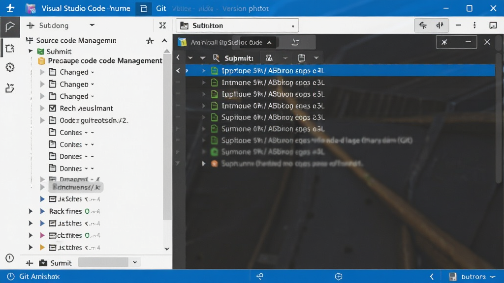
Task: Click the Subdong plus button
Action: [31, 26]
